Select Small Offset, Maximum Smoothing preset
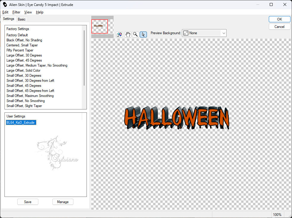The height and width of the screenshot is (218, 292). click(30, 95)
